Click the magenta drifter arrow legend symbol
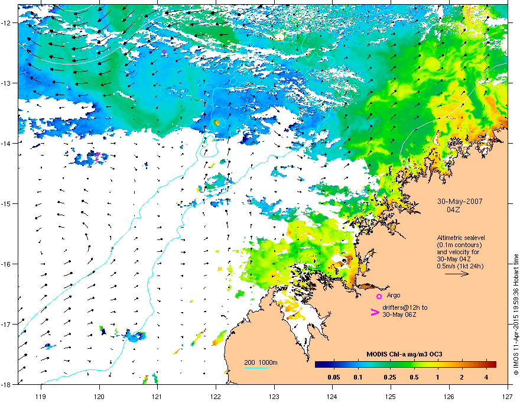The image size is (520, 402). tap(375, 312)
